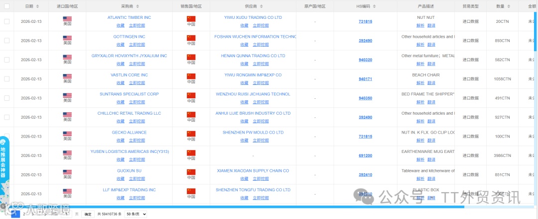Check the ATLANTIC TIMBER INC row checkbox

coord(7,21)
